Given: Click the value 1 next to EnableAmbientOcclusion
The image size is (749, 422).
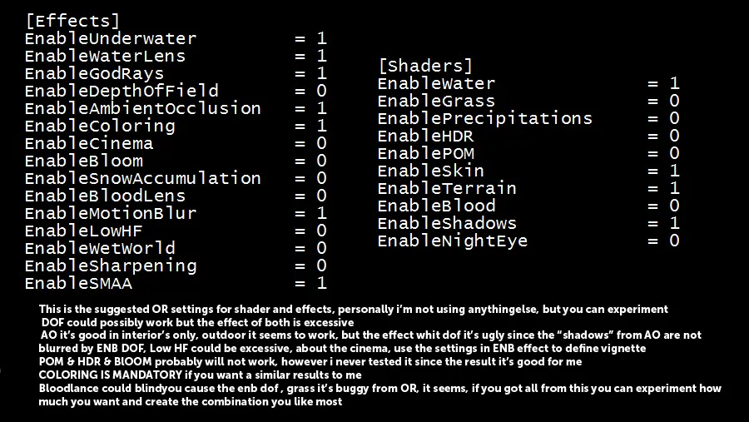Looking at the screenshot, I should coord(322,108).
